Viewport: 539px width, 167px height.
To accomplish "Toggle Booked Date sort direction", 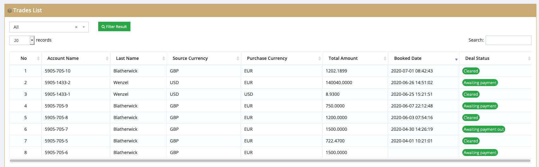I will click(x=456, y=59).
